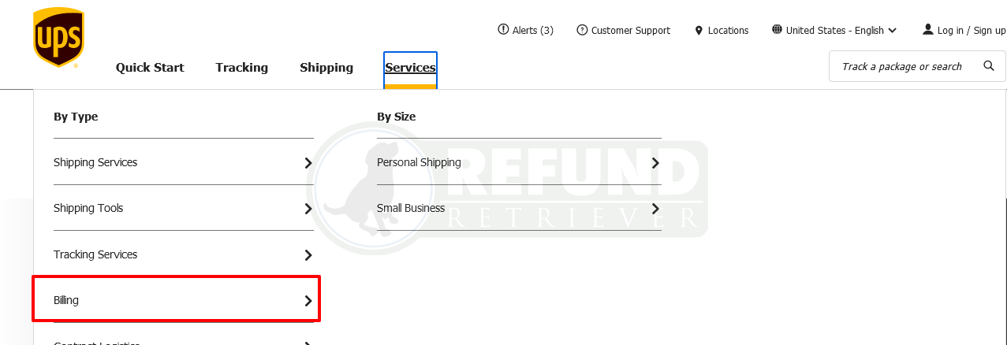The width and height of the screenshot is (1007, 345).
Task: Expand United States - English dropdown arrow
Action: 893,31
